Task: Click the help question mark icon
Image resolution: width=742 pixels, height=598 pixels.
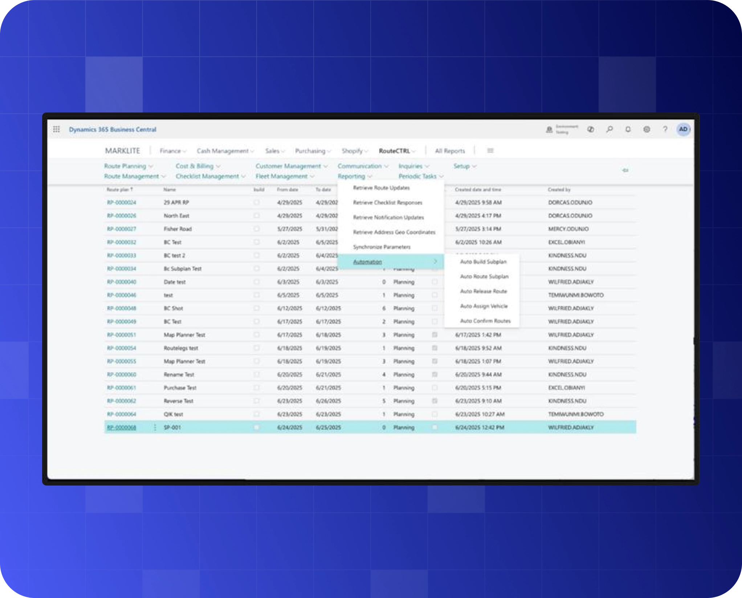Action: pos(665,129)
